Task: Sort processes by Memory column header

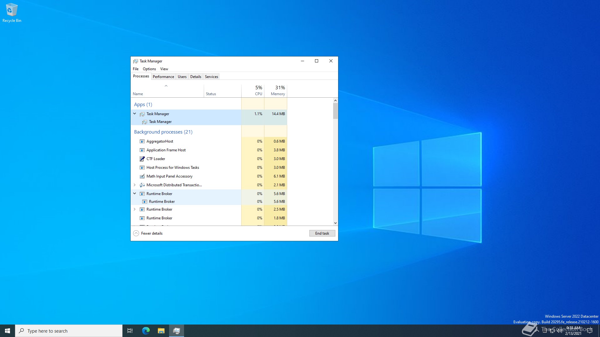Action: [276, 91]
